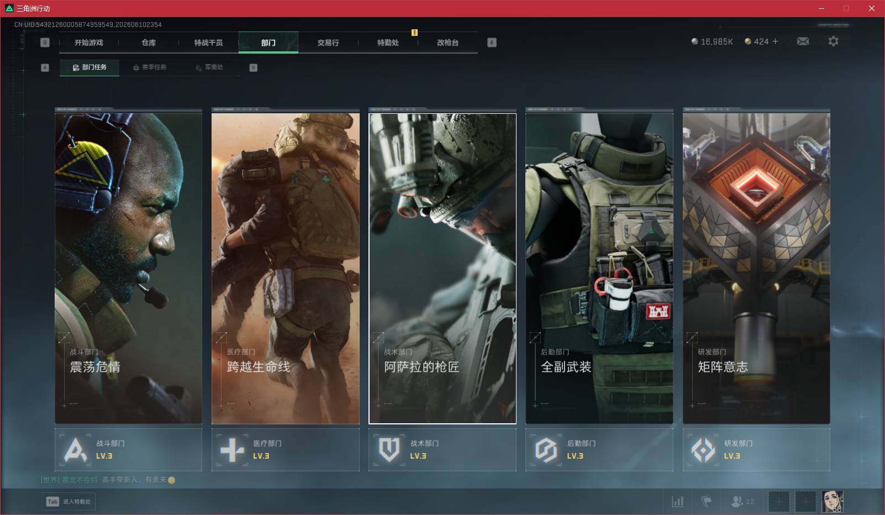Click the logistics department hexagon logo
The height and width of the screenshot is (515, 885).
pos(546,450)
